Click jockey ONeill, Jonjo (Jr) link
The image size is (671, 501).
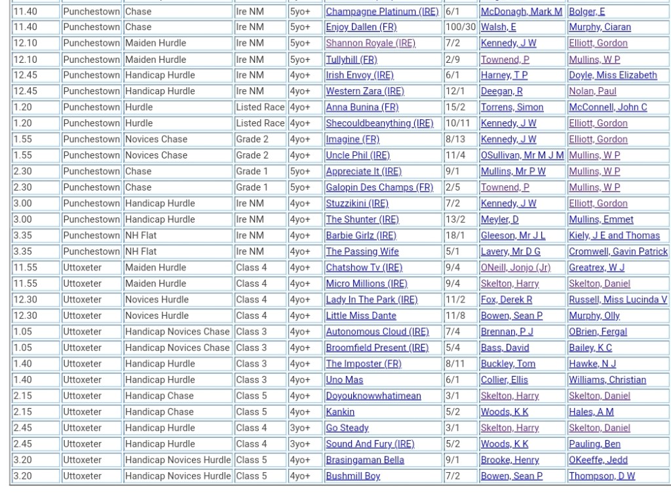pos(516,267)
